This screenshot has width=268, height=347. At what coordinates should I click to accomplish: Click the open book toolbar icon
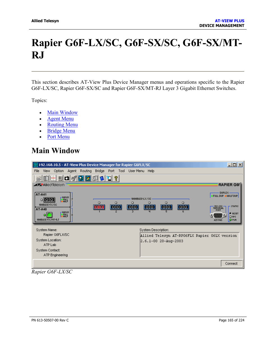coord(46,178)
